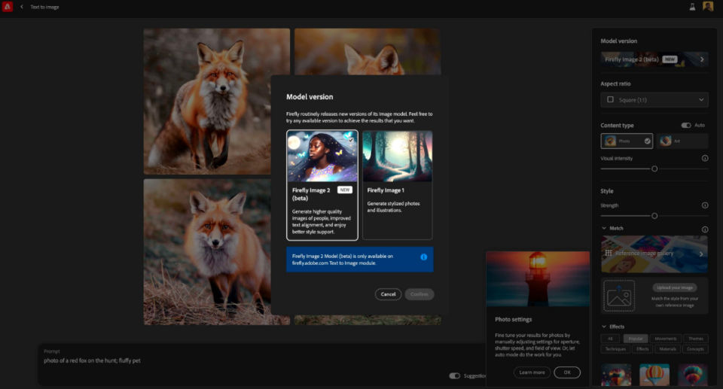
Task: Select the Movements effects tab
Action: click(x=665, y=339)
